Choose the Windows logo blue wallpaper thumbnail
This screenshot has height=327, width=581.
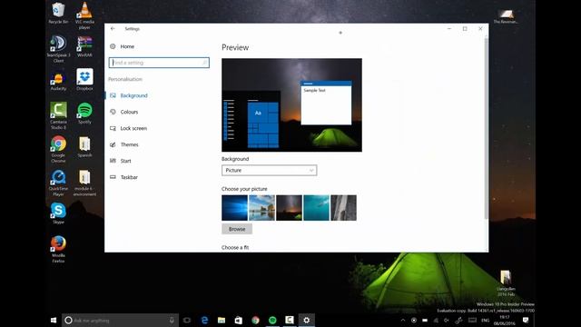(x=234, y=208)
